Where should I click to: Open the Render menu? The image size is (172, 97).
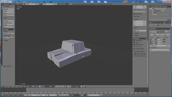pyautogui.click(x=10, y=4)
